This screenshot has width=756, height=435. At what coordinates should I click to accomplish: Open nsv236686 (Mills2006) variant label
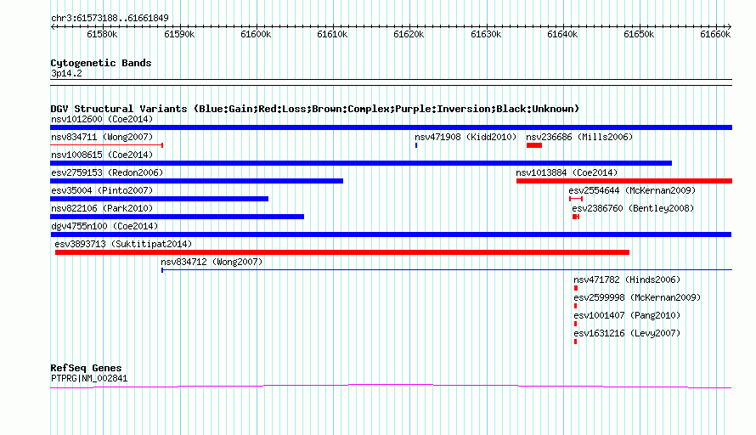pyautogui.click(x=579, y=137)
